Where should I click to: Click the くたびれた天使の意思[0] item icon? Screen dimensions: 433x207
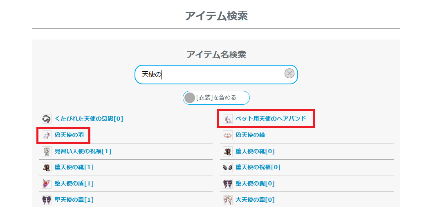point(46,119)
